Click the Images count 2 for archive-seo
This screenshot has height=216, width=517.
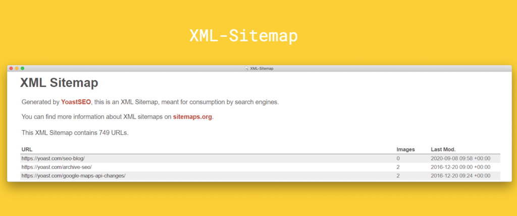point(398,167)
